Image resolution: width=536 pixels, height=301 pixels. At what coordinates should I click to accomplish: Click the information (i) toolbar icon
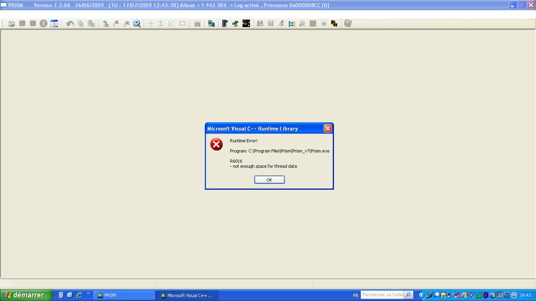pos(43,24)
